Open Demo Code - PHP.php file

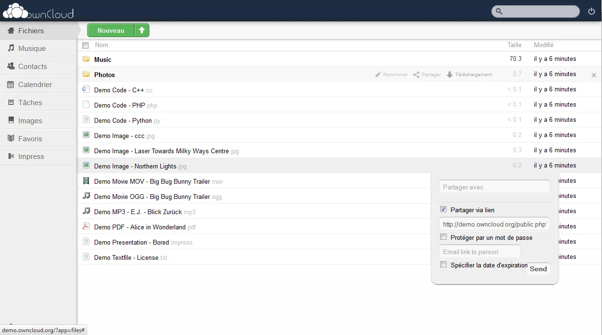pos(126,105)
